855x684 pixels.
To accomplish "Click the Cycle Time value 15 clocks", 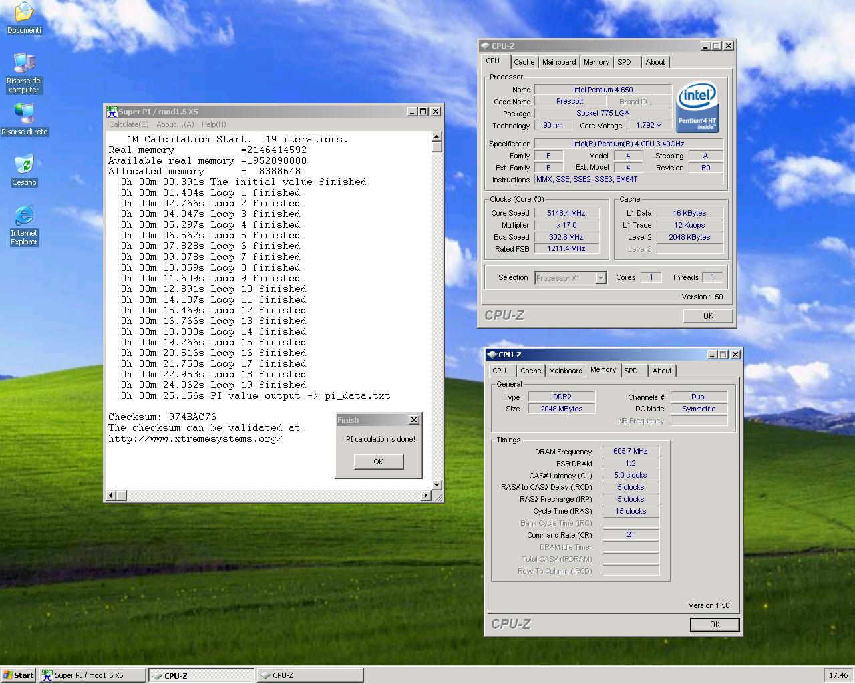I will click(x=631, y=511).
